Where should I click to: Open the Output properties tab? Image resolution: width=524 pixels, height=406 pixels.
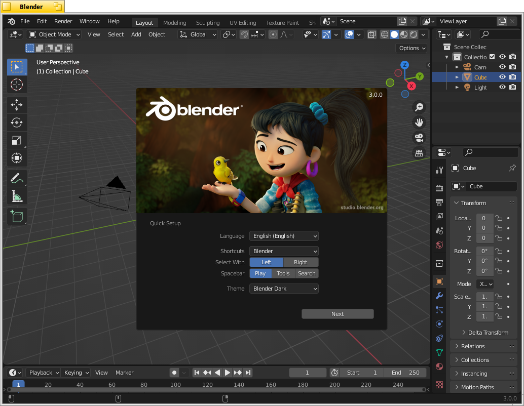pyautogui.click(x=439, y=202)
